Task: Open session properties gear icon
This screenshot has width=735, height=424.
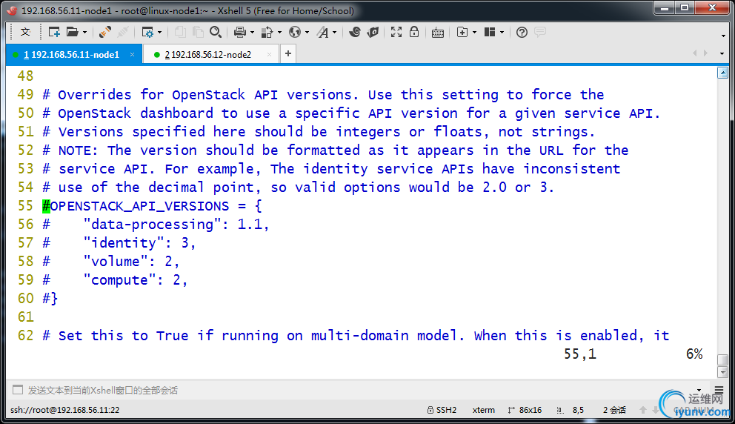Action: coord(147,32)
